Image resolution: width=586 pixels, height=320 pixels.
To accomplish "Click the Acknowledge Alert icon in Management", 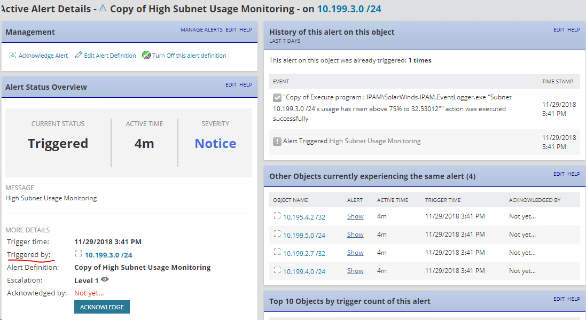I will coord(13,55).
